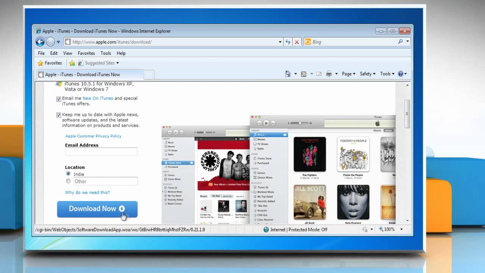Click the vertical scrollbar thumb of the page
485x273 pixels.
coord(407,114)
